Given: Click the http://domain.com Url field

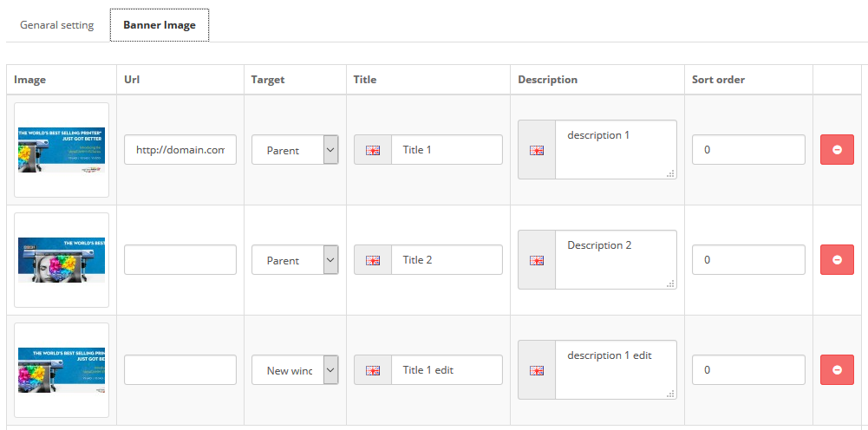Looking at the screenshot, I should [180, 149].
